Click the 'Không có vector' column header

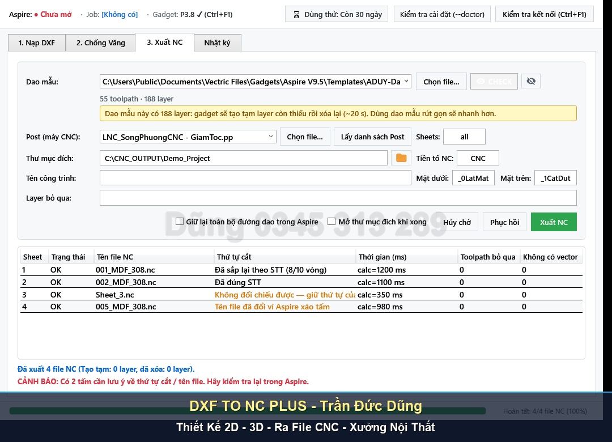(550, 257)
